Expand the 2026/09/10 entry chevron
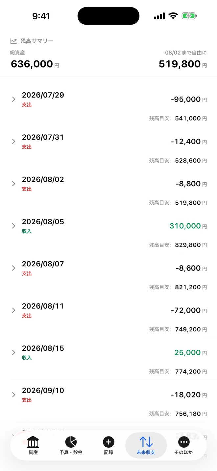217x471 pixels. 13,394
